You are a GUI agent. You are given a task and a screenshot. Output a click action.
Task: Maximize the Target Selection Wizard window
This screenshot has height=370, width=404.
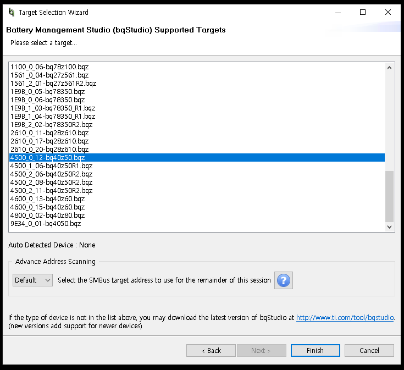[363, 12]
